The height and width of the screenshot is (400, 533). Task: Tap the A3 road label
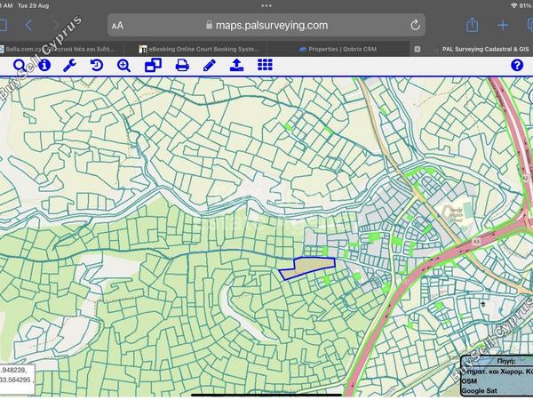[x=476, y=242]
